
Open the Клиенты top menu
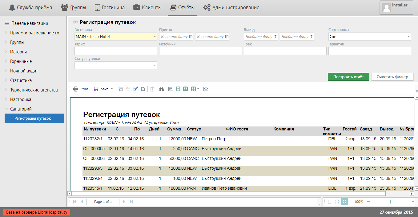point(147,7)
